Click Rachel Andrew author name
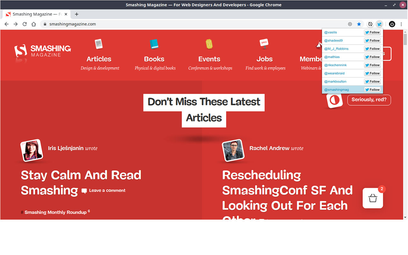The height and width of the screenshot is (255, 408). [x=269, y=148]
